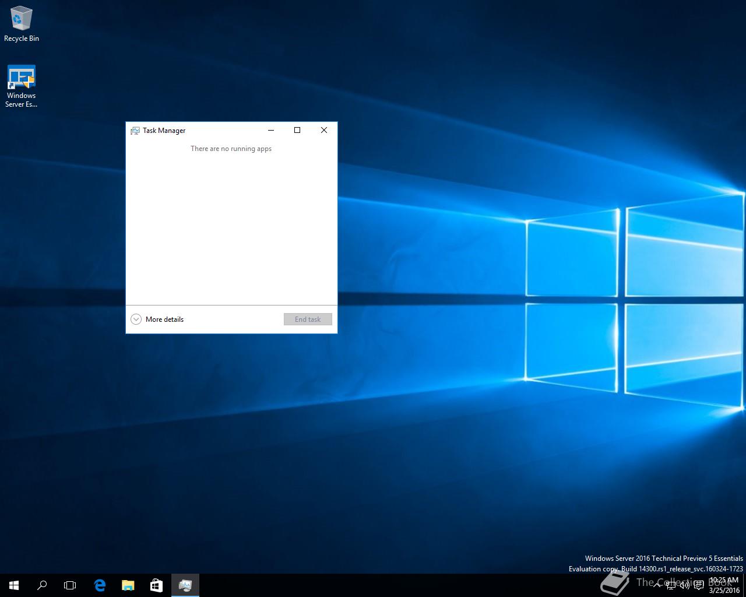Open the Recycle Bin desktop icon
This screenshot has width=746, height=597.
(x=21, y=24)
